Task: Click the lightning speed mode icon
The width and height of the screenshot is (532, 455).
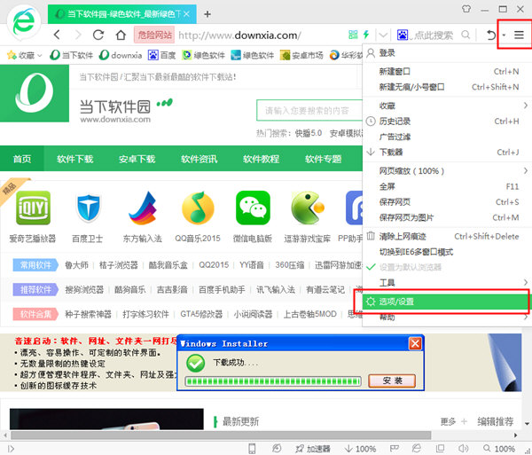Action: [x=365, y=35]
